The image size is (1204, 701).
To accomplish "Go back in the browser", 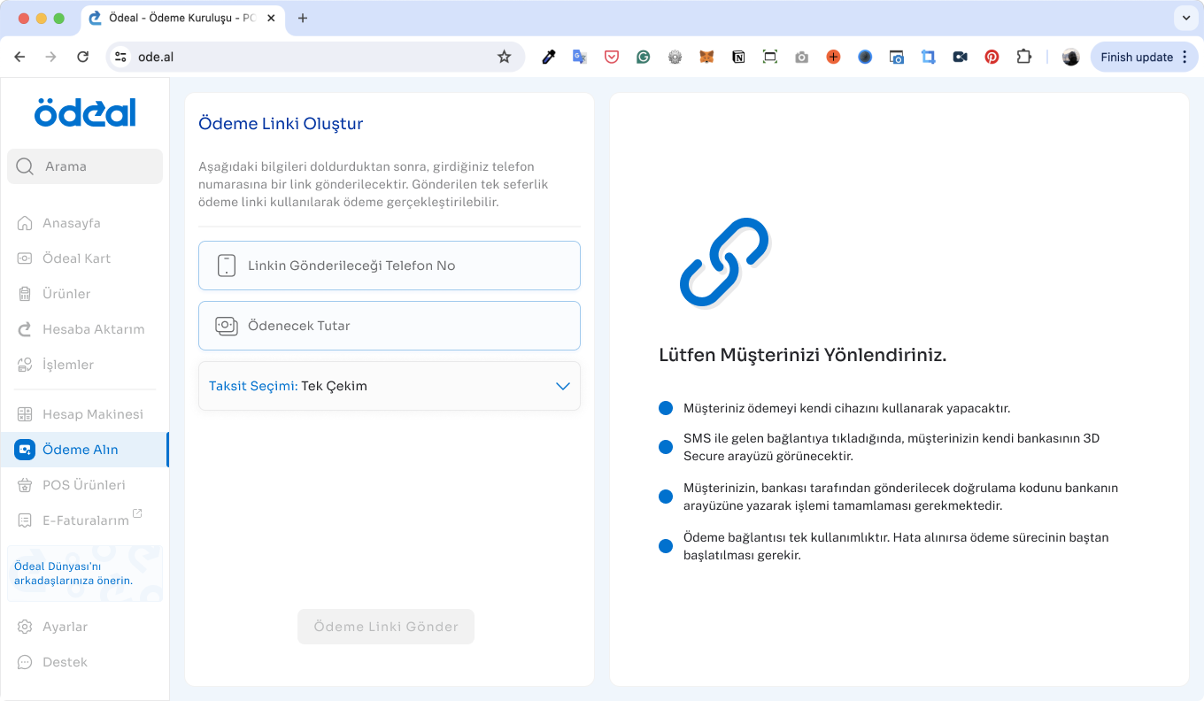I will (19, 57).
